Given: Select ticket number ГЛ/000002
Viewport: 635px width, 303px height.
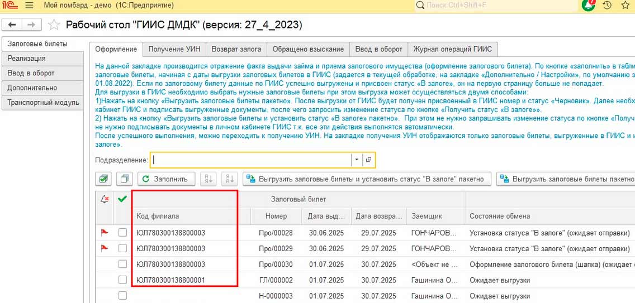Looking at the screenshot, I should coord(276,280).
